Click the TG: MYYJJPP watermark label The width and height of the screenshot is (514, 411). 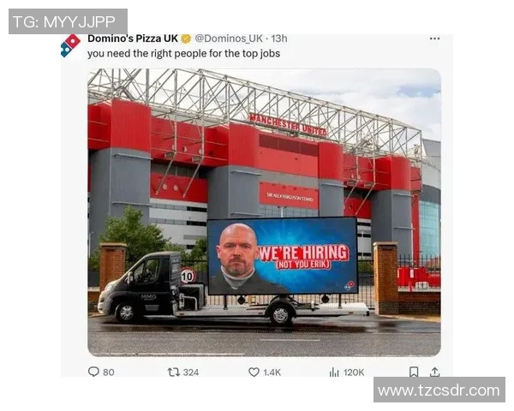[68, 21]
